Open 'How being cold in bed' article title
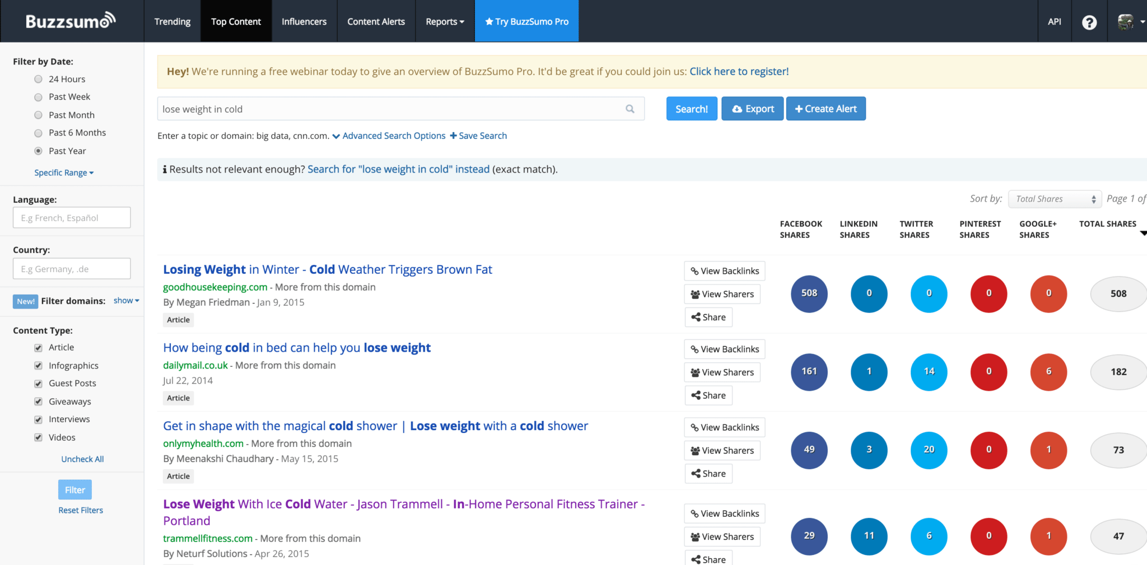1147x565 pixels. 297,348
